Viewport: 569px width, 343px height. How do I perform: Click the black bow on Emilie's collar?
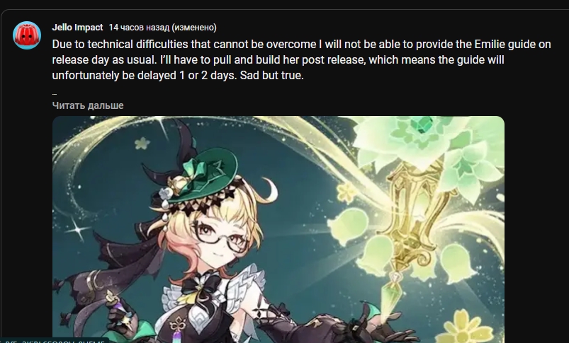click(201, 284)
